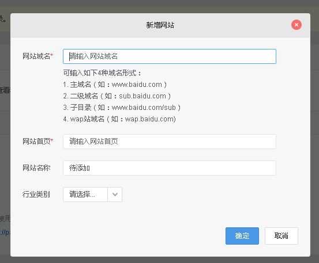Click example line 子目录 www.baidu.com/sub
The image size is (319, 263).
pyautogui.click(x=122, y=108)
